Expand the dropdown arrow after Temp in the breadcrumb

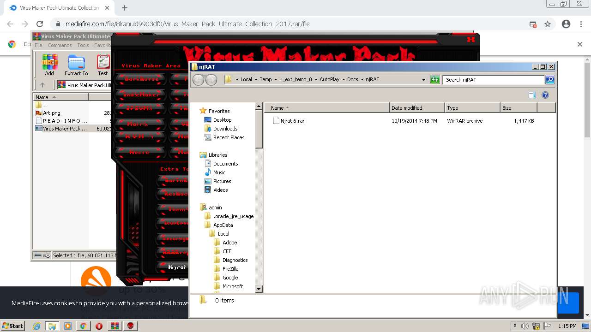pyautogui.click(x=275, y=80)
